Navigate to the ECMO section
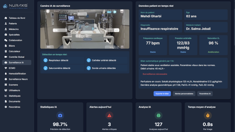This screenshot has width=235, height=132. point(12,68)
